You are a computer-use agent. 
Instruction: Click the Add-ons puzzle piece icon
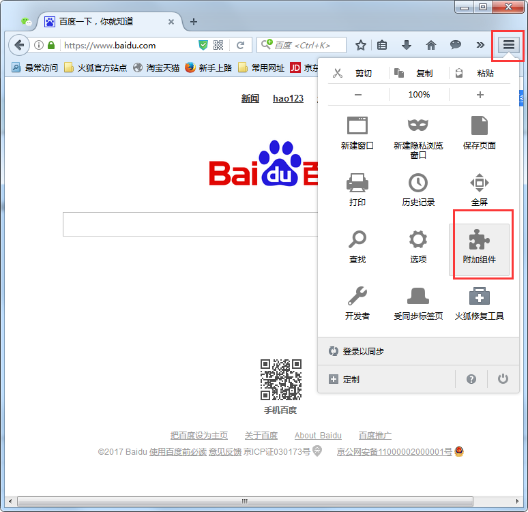(x=479, y=240)
